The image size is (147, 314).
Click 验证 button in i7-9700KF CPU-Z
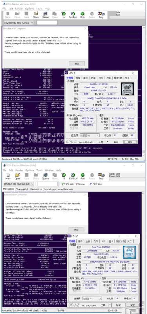click(x=119, y=305)
